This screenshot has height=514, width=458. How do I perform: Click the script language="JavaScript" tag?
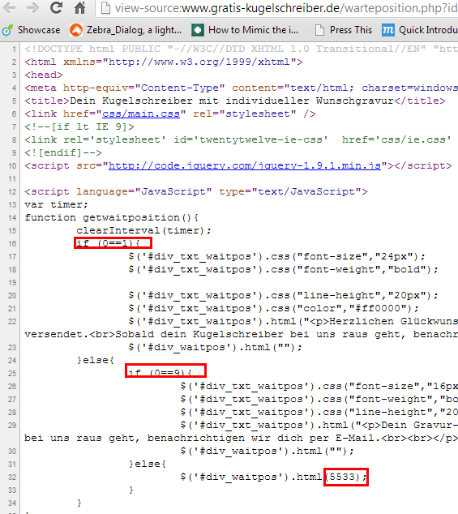pos(196,191)
